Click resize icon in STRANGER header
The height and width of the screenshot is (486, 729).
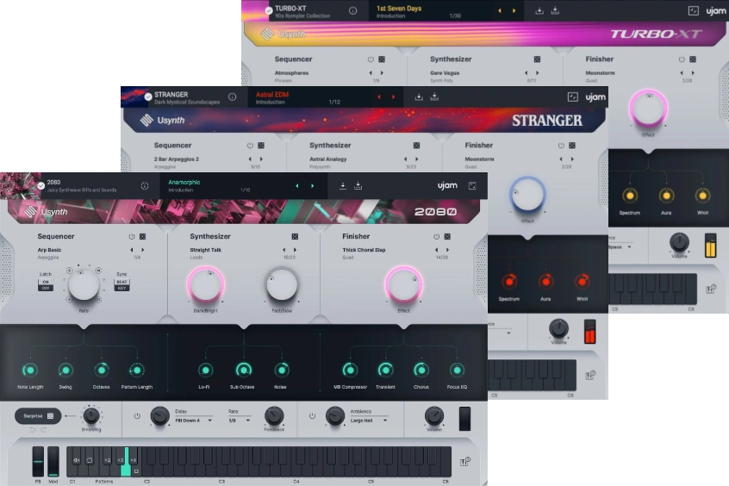tap(573, 97)
